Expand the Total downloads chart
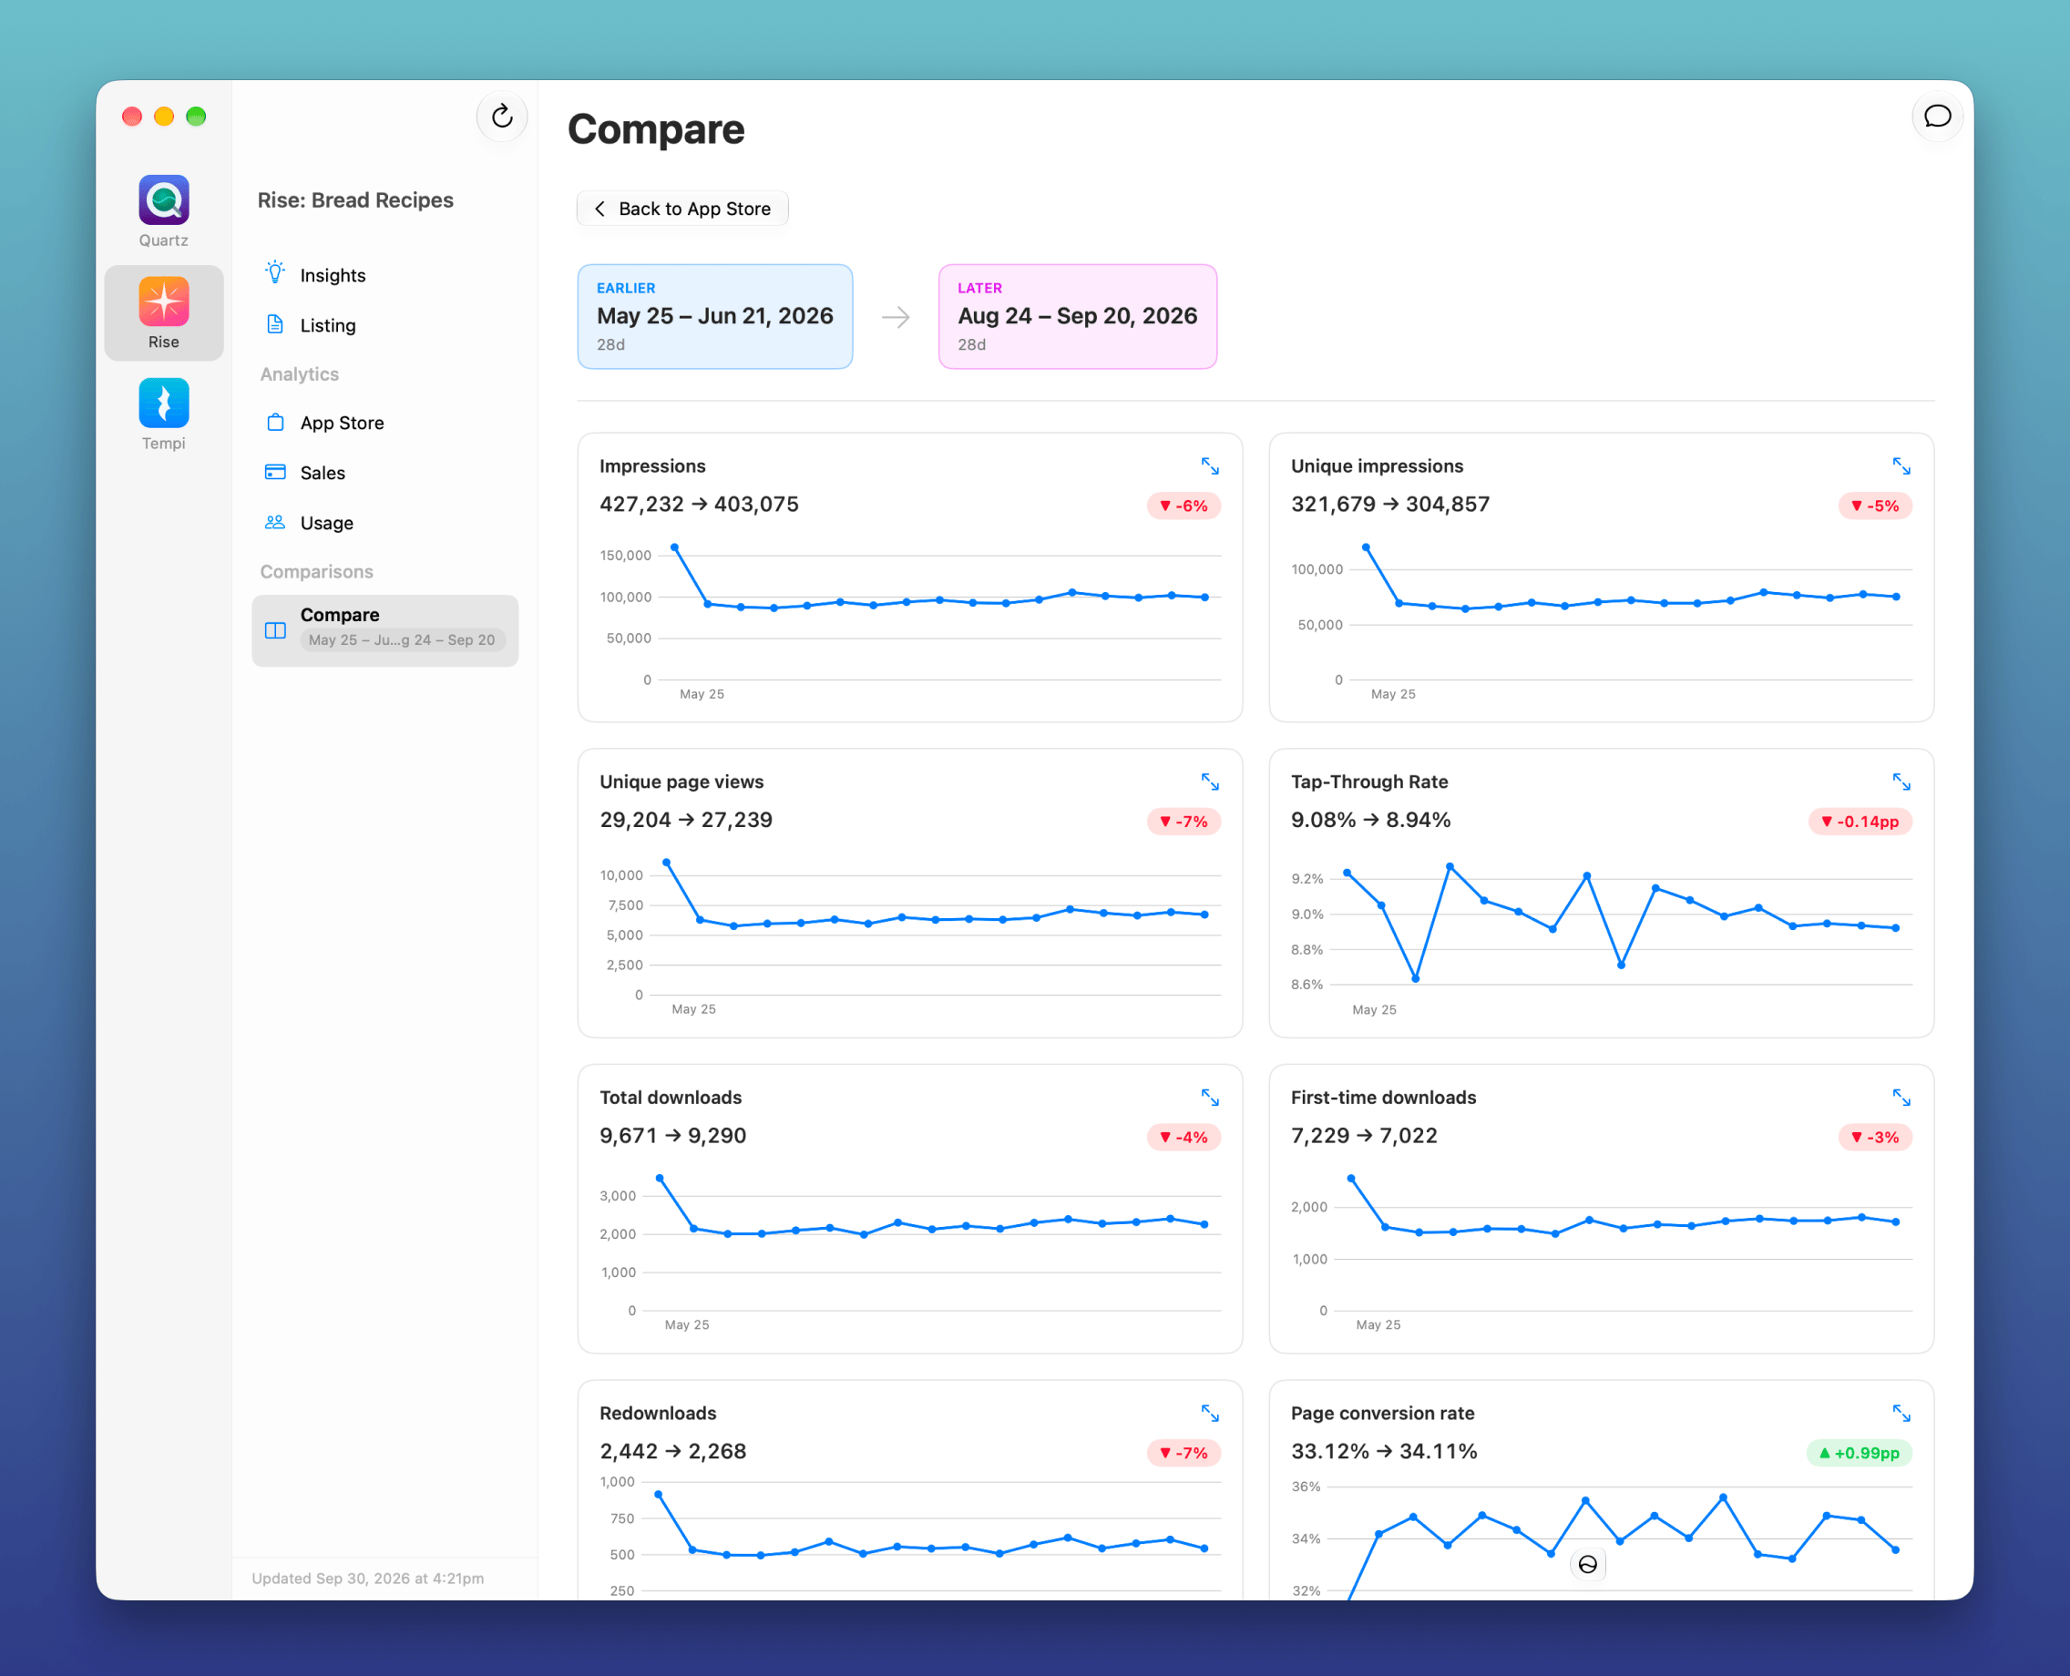The image size is (2070, 1676). [1210, 1098]
